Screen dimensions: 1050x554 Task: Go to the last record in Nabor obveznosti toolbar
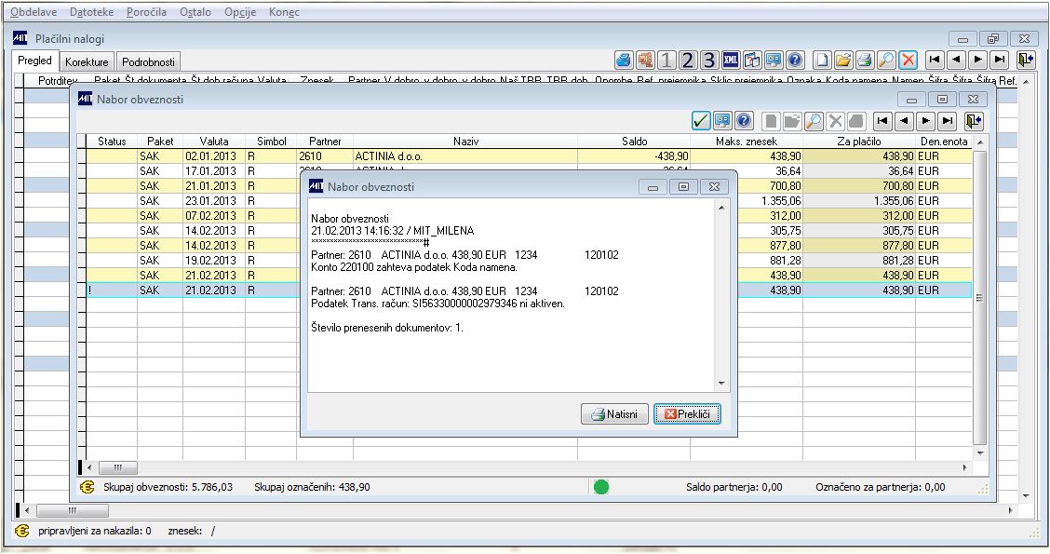[947, 121]
